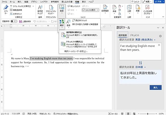Image resolution: width=166 pixels, height=115 pixels.
Task: Click the translated Japanese text box
Action: point(141,77)
